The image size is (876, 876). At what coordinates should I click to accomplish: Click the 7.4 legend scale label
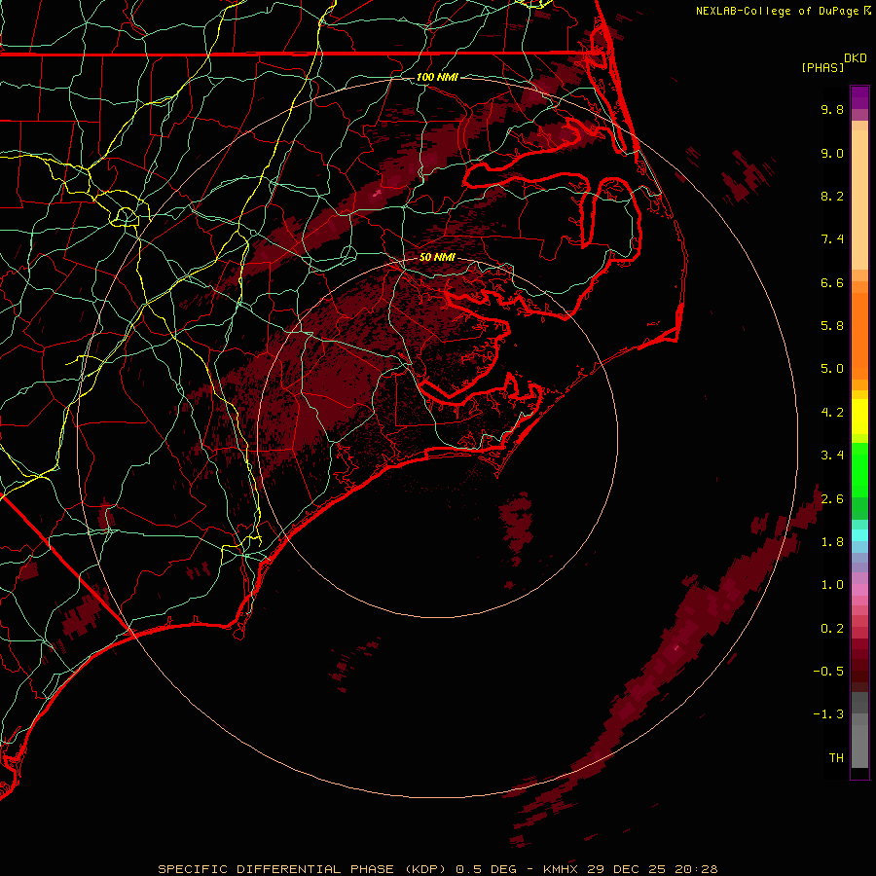[x=832, y=239]
